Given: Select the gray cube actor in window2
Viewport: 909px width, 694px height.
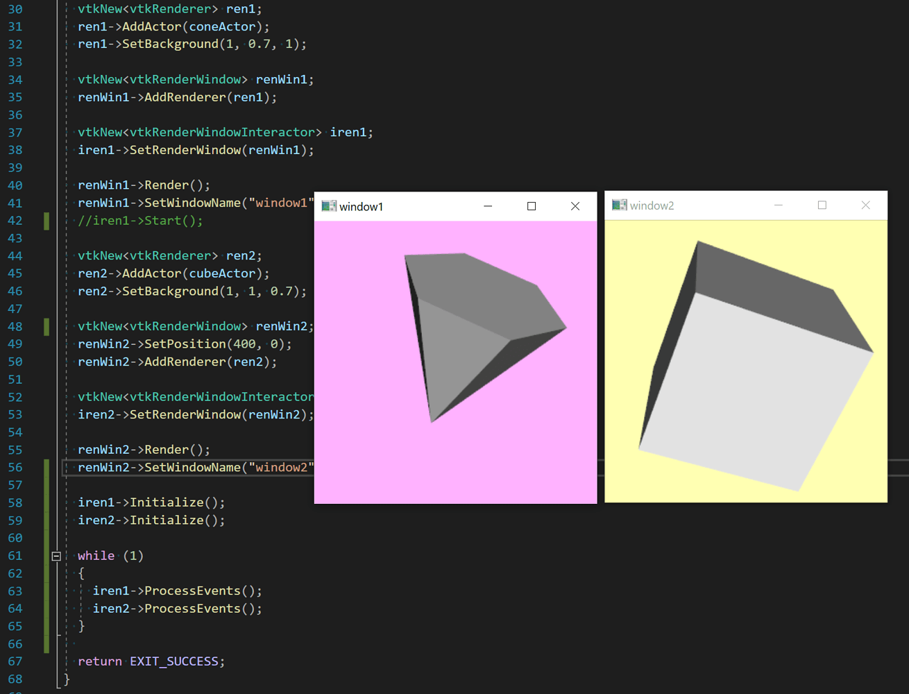Looking at the screenshot, I should tap(756, 361).
